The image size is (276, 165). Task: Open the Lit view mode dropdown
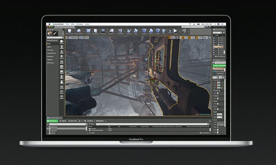coord(81,37)
